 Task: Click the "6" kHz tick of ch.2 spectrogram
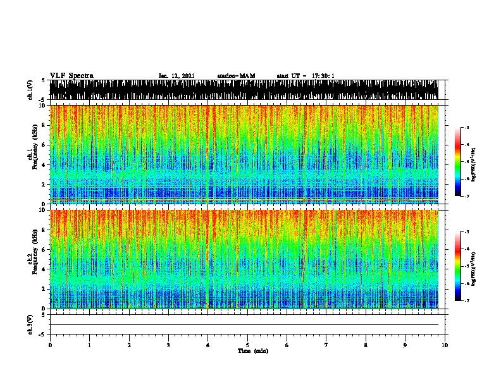[x=44, y=250]
